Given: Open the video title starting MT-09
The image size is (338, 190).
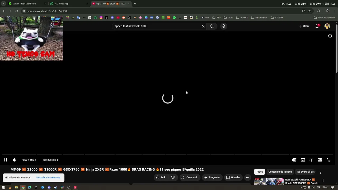Looking at the screenshot, I should (x=107, y=169).
